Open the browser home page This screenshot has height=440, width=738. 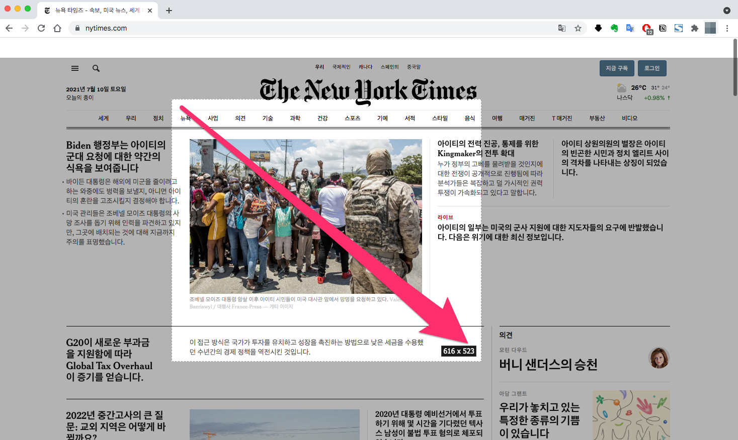57,28
